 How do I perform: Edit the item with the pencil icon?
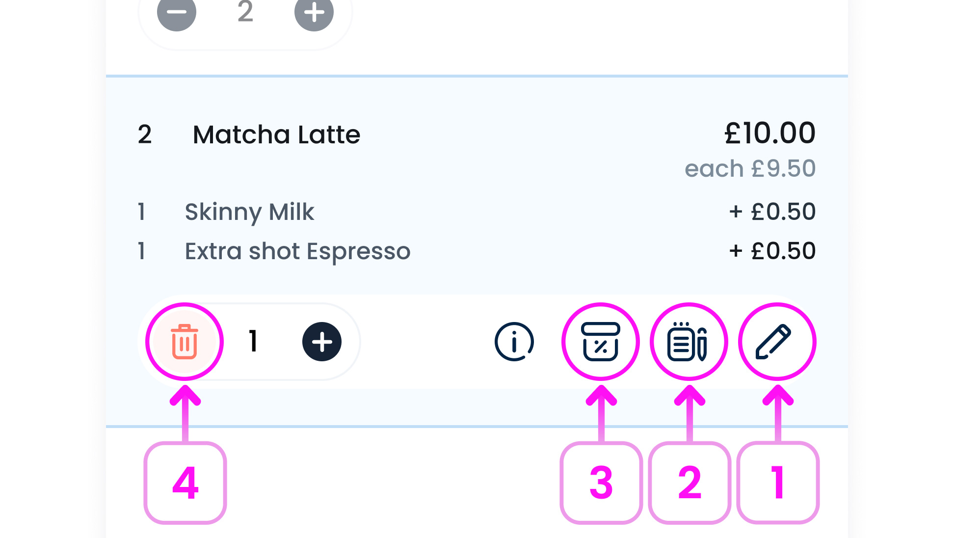point(777,342)
